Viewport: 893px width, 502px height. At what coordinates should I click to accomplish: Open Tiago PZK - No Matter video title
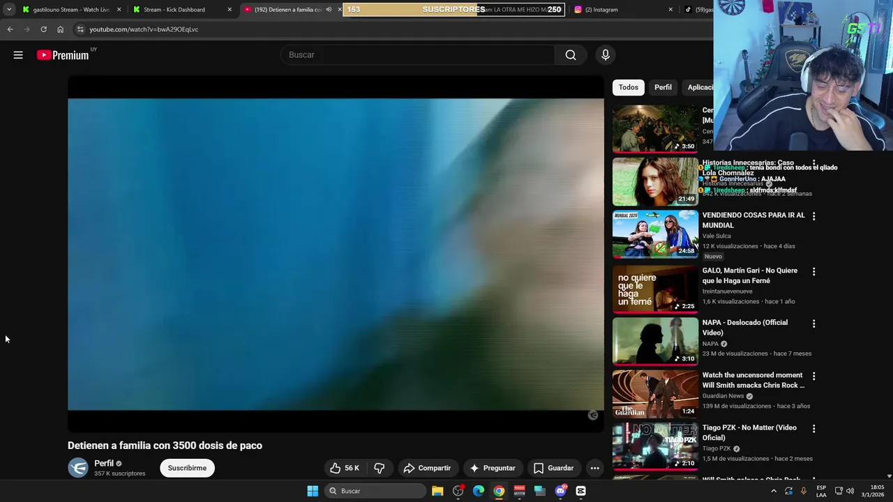[x=749, y=432]
